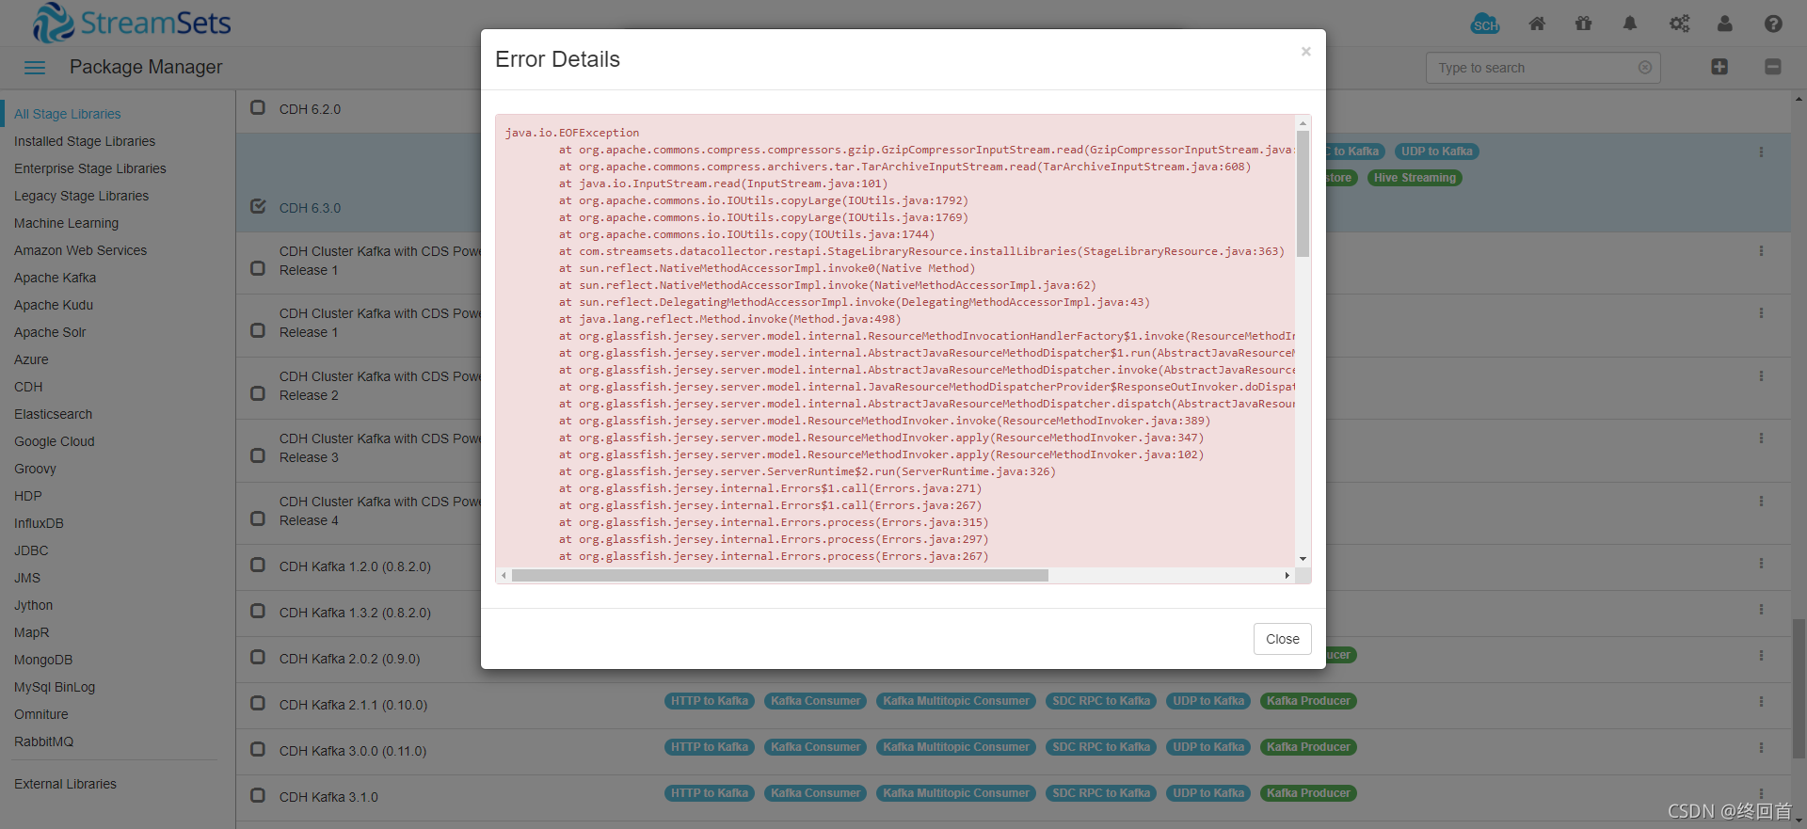Screen dimensions: 1807x829
Task: Open the SCH control hub icon
Action: (1485, 24)
